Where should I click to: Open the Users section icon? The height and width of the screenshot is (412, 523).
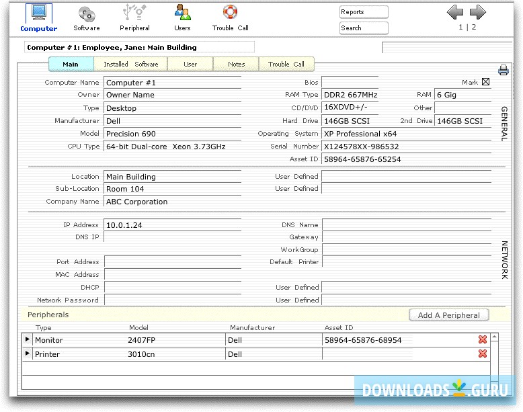(x=182, y=13)
